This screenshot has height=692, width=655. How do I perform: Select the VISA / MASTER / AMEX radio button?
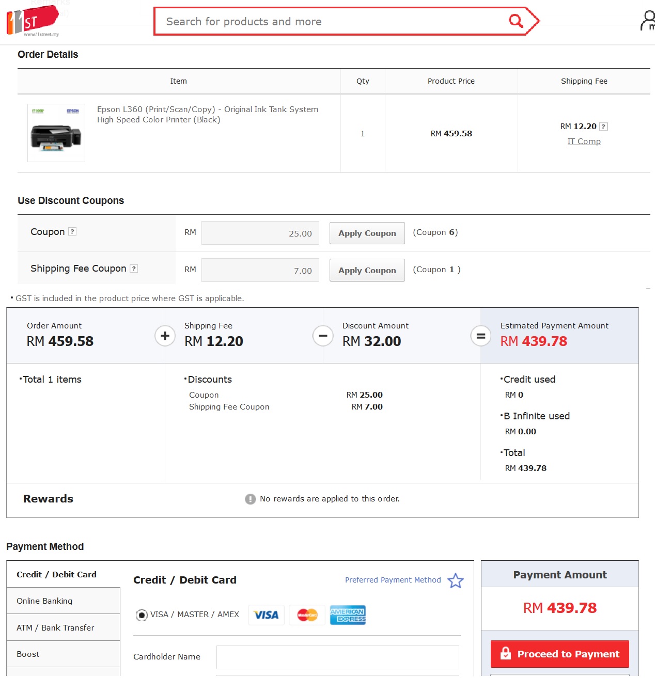(142, 615)
